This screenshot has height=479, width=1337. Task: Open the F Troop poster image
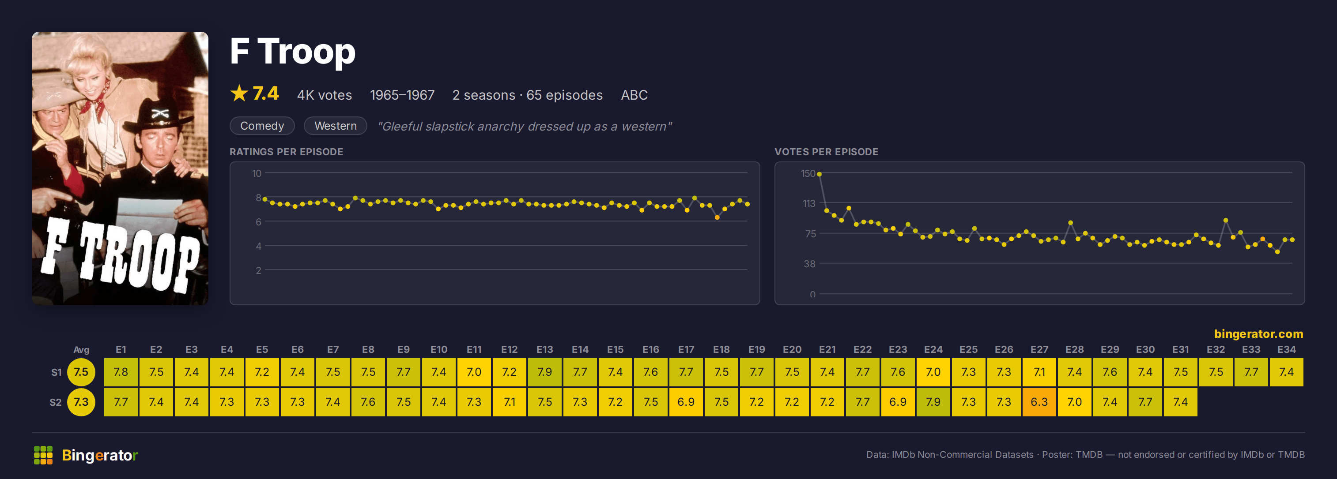120,168
